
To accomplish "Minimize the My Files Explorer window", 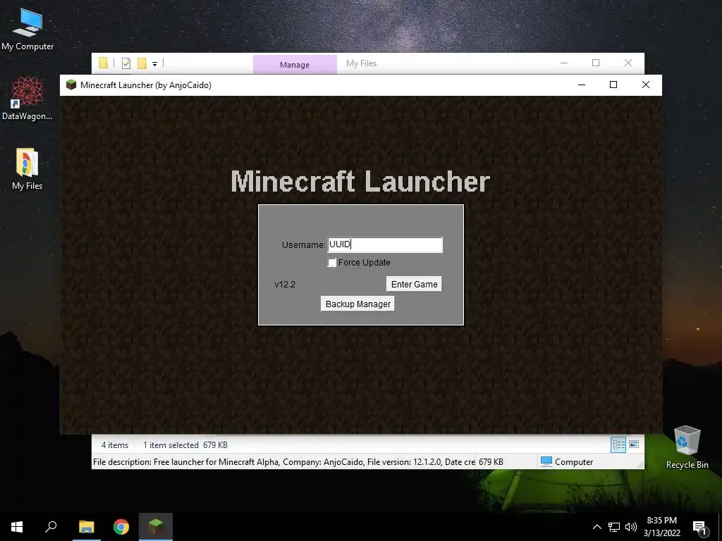I will [564, 63].
